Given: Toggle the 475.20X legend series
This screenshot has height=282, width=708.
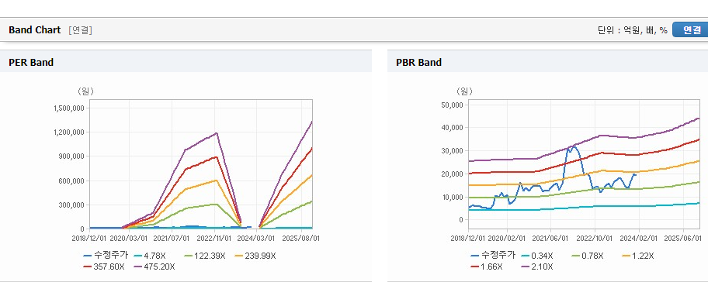Looking at the screenshot, I should pyautogui.click(x=155, y=267).
